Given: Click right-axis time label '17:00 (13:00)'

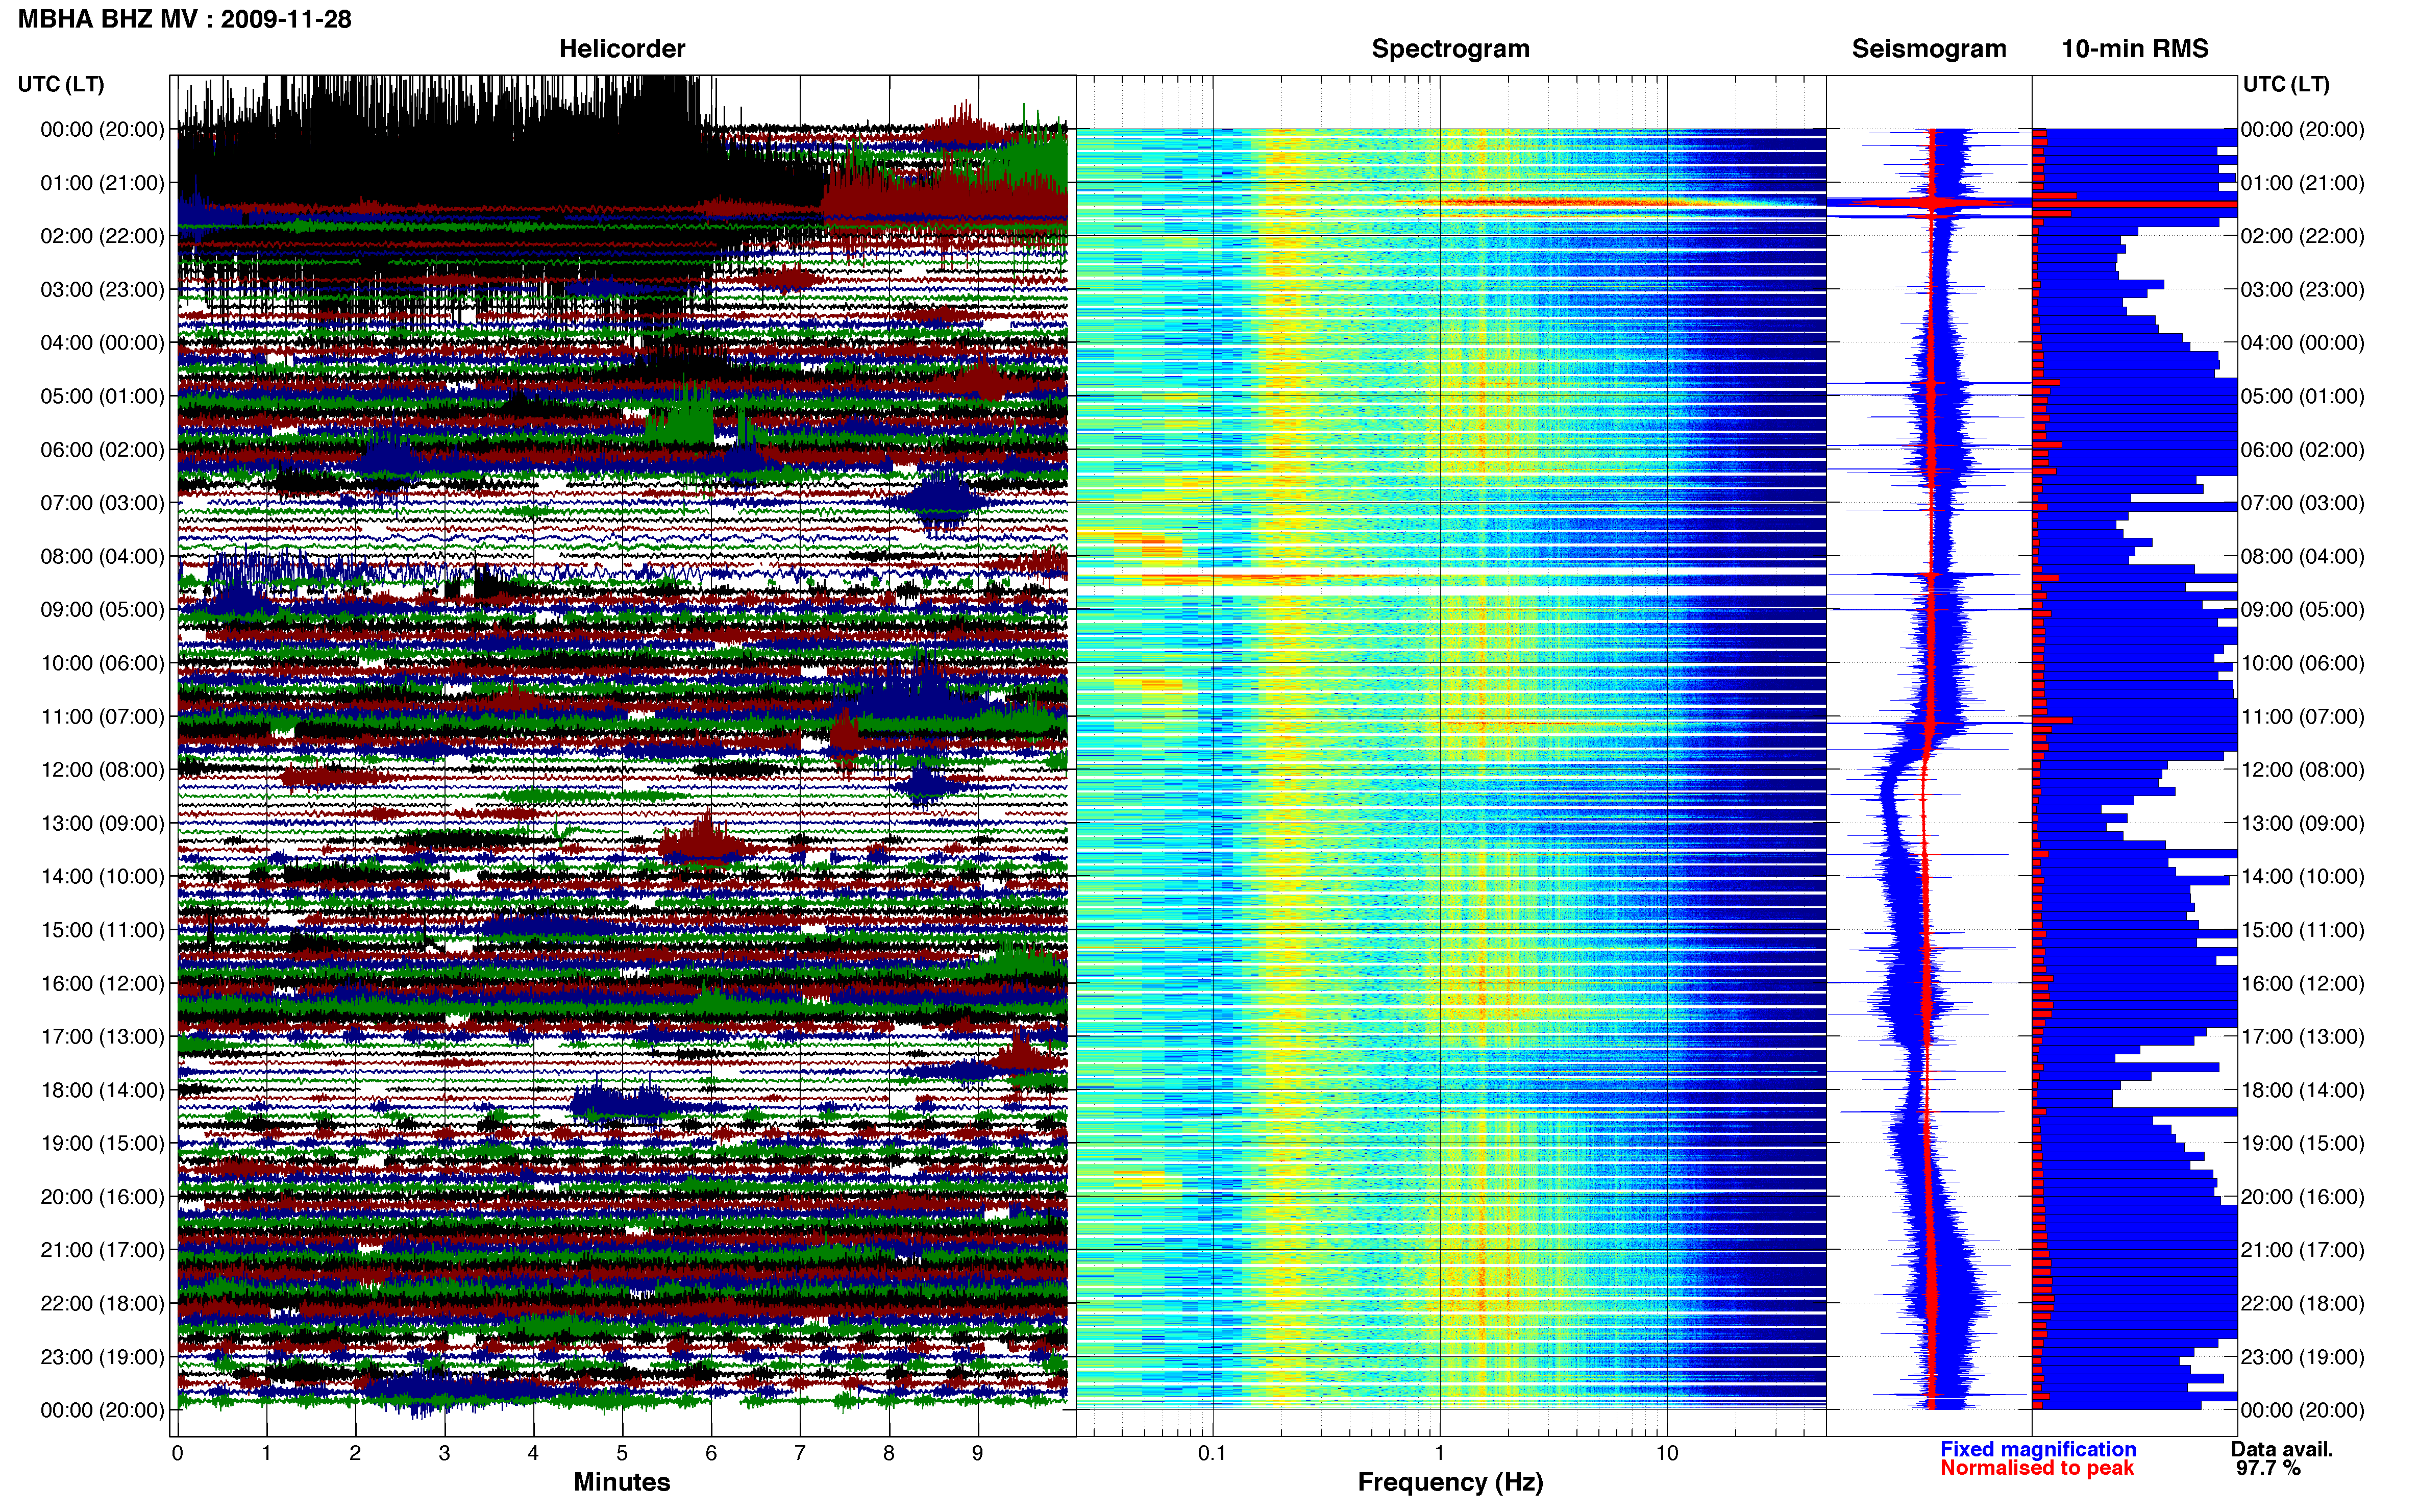Looking at the screenshot, I should click(2303, 1037).
